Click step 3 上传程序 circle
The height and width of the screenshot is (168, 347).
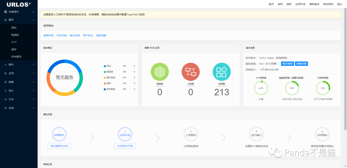[x=191, y=134]
